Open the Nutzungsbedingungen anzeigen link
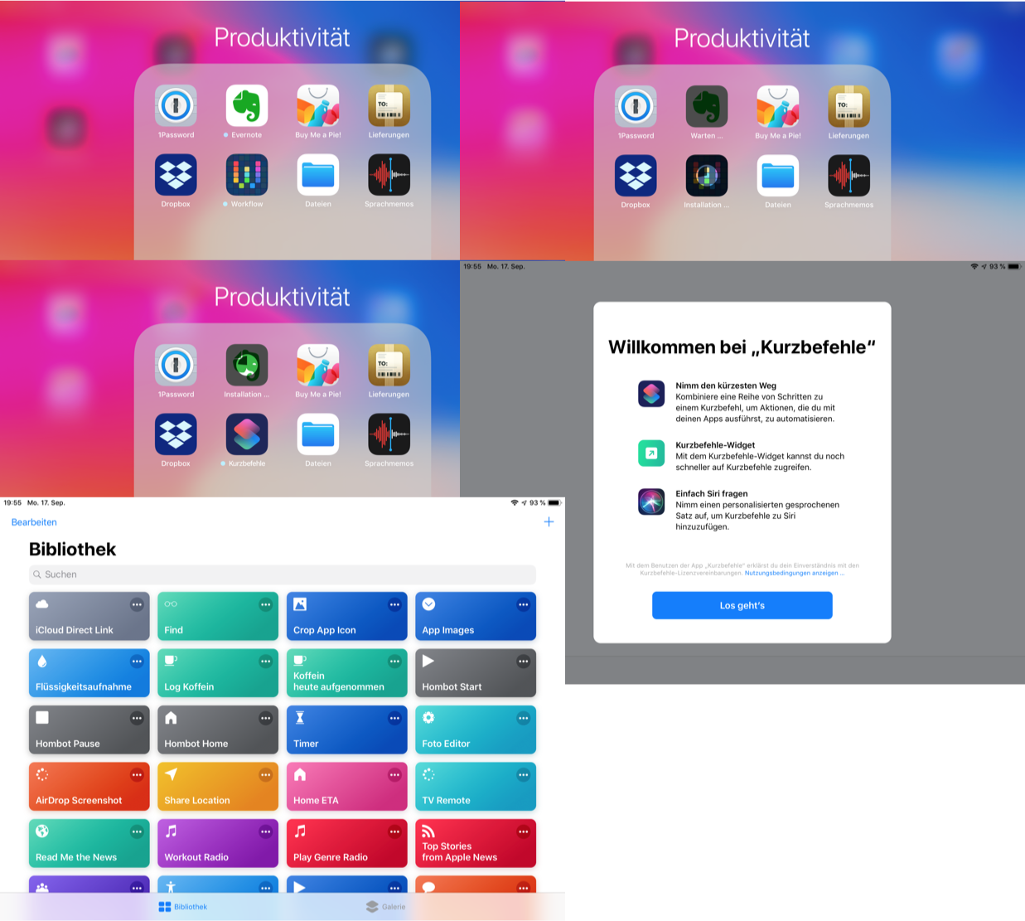1025x921 pixels. (792, 573)
